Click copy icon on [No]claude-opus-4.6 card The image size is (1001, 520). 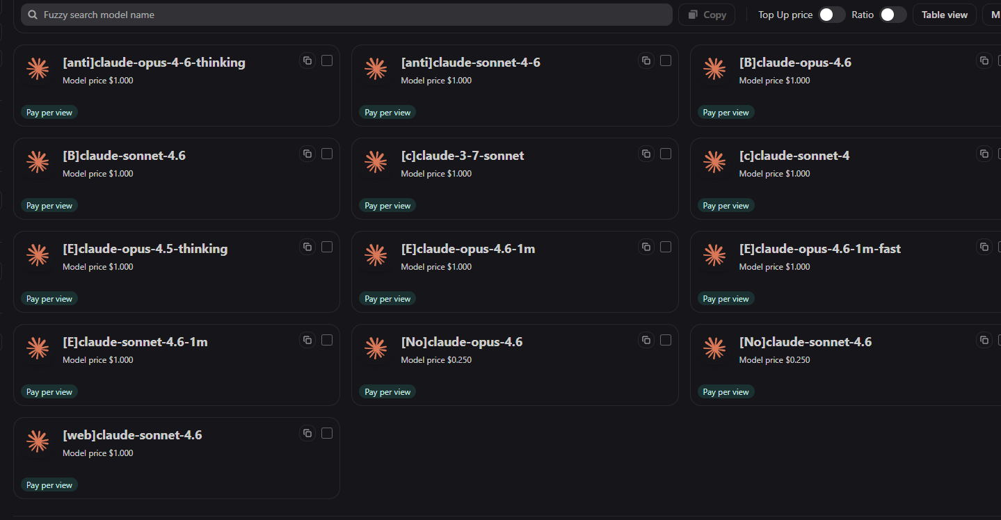point(646,340)
